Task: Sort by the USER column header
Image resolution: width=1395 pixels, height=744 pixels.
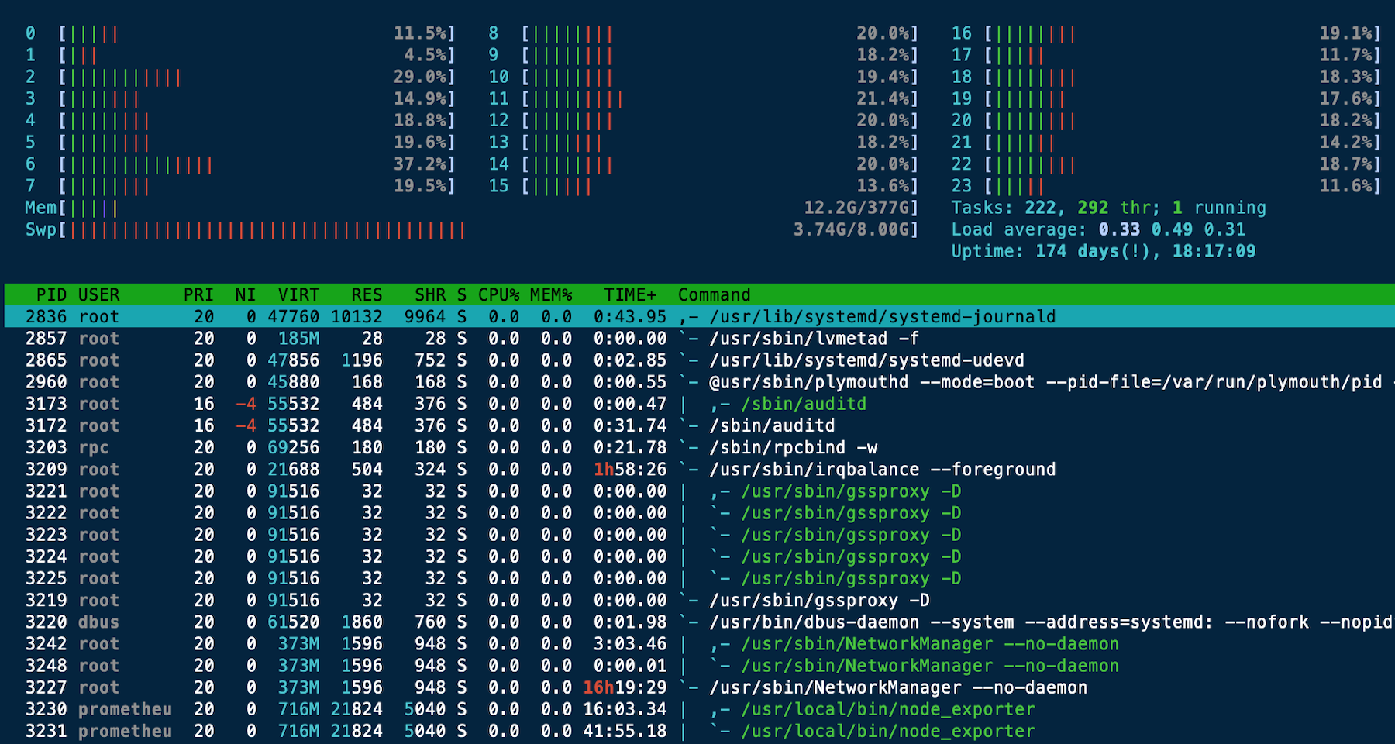Action: (x=98, y=294)
